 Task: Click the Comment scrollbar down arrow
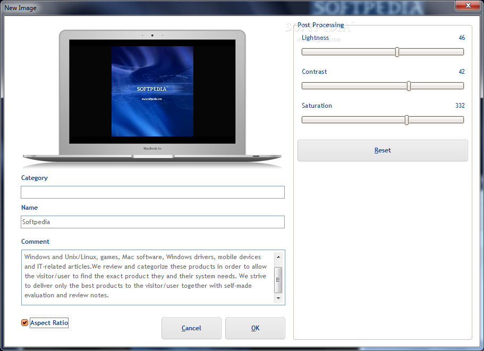pyautogui.click(x=278, y=298)
